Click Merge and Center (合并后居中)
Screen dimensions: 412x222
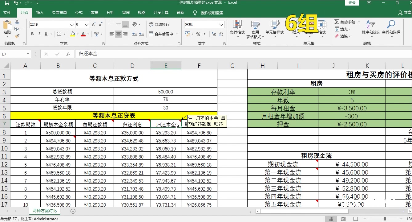[x=161, y=34]
